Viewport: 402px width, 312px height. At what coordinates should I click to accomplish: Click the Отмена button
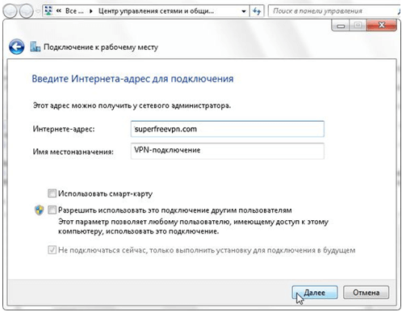pyautogui.click(x=366, y=293)
